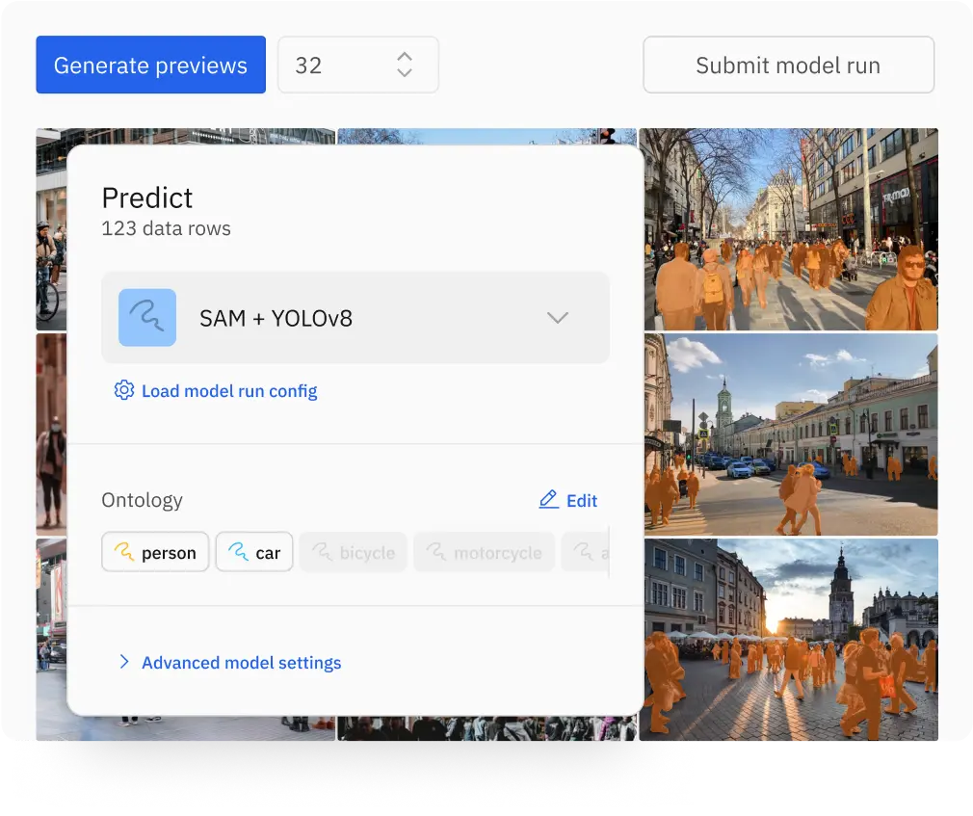The height and width of the screenshot is (816, 973).
Task: Enable the bicycle ontology class chip
Action: [x=354, y=552]
